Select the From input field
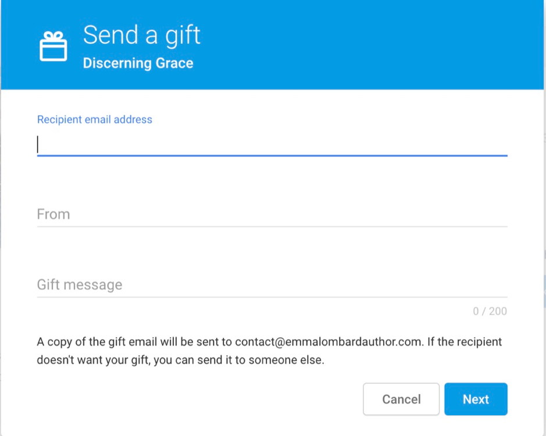Viewport: 546px width, 436px height. (272, 214)
